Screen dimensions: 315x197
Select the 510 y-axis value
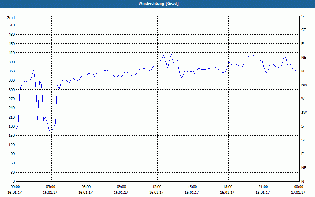point(12,25)
